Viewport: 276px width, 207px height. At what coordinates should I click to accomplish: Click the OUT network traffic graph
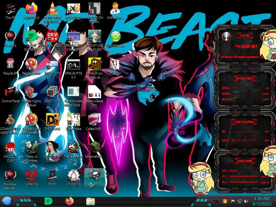[246, 140]
